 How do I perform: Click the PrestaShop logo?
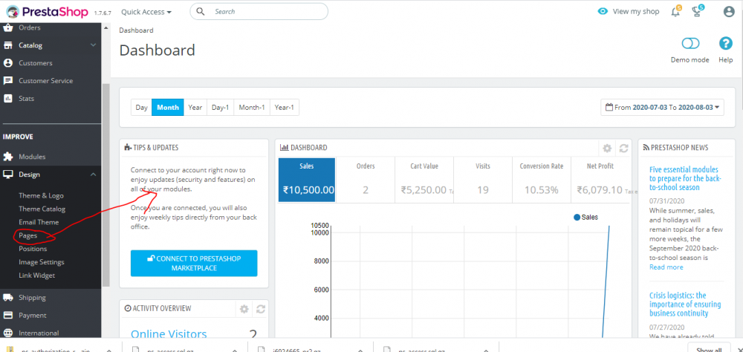[48, 12]
